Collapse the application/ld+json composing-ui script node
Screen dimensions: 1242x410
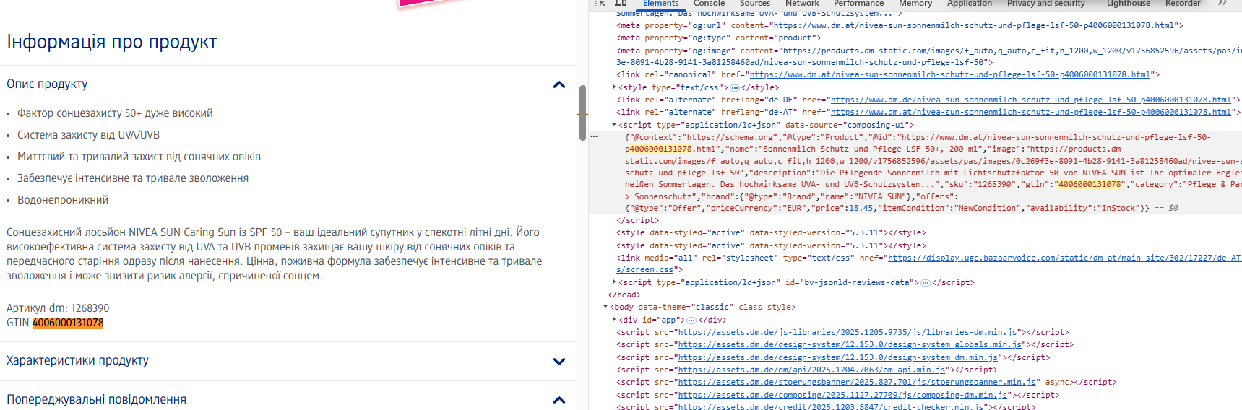(614, 125)
